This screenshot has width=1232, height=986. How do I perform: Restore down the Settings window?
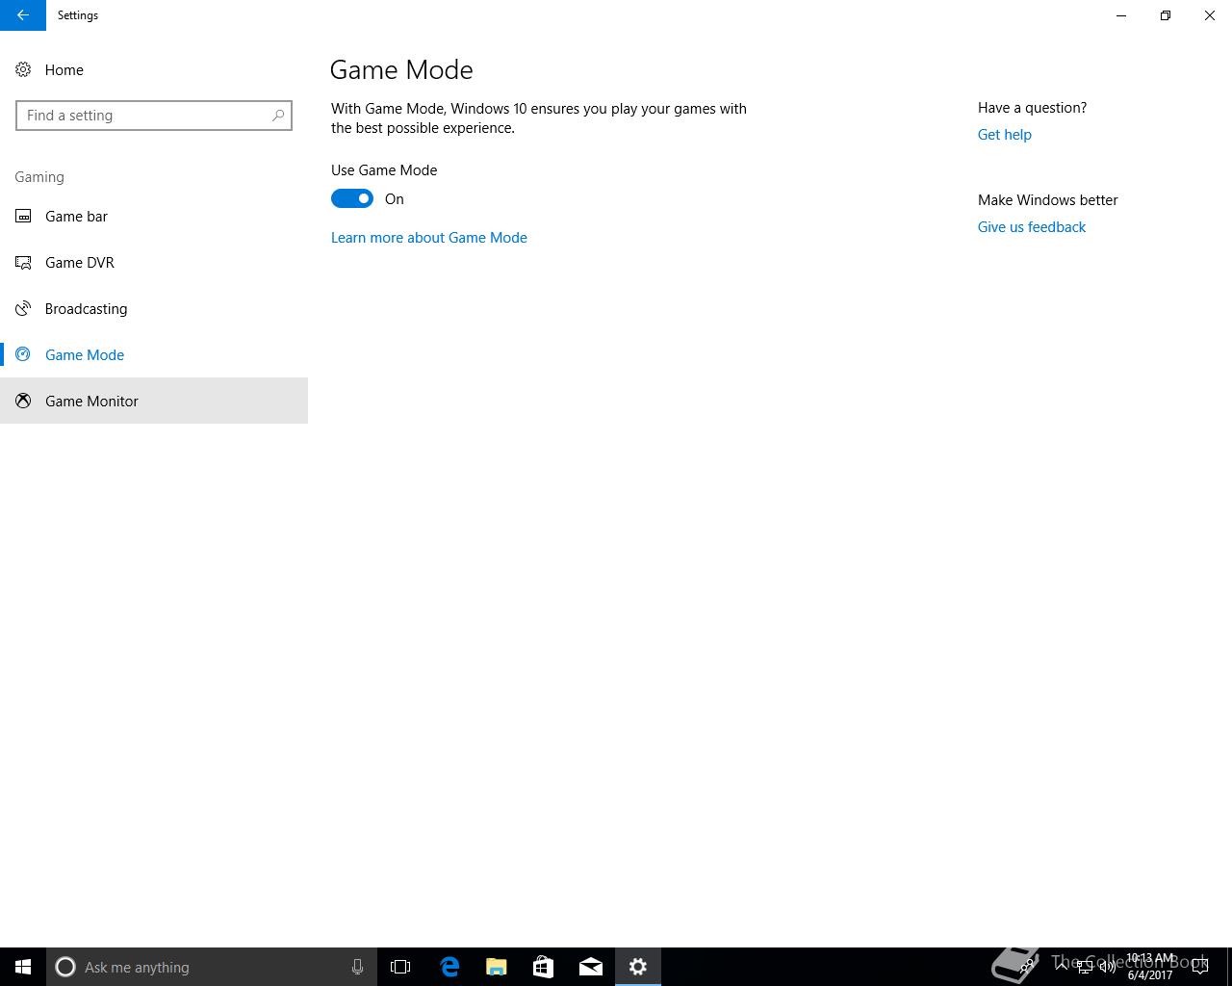tap(1166, 15)
